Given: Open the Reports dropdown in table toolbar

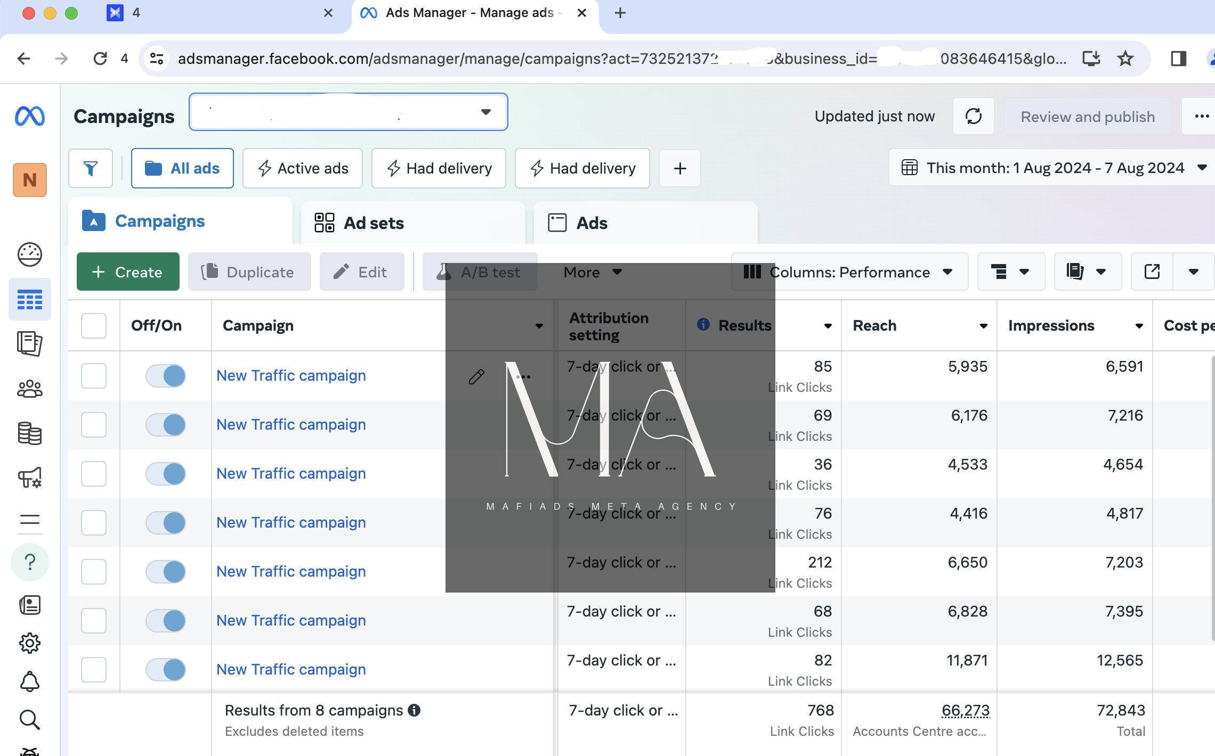Looking at the screenshot, I should pos(1088,272).
